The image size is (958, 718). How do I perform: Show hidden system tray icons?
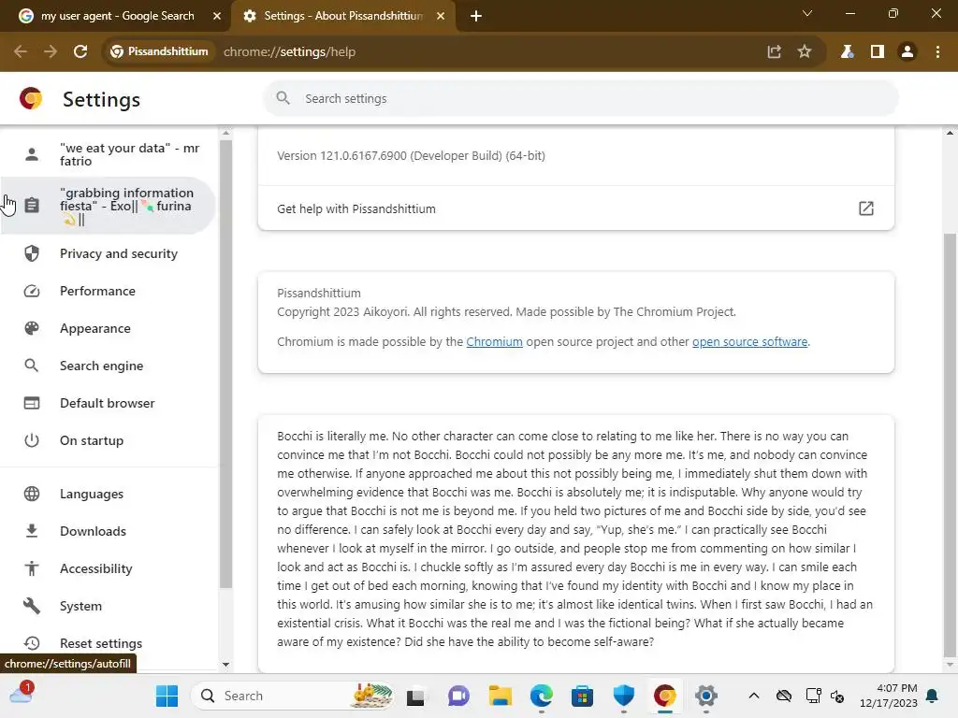(754, 696)
